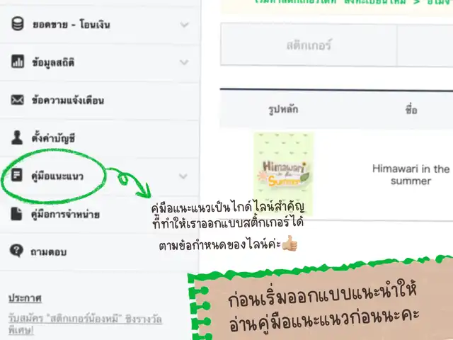
Task: Expand the ยอดขาย - โอนเงิน chevron
Action: pos(184,25)
